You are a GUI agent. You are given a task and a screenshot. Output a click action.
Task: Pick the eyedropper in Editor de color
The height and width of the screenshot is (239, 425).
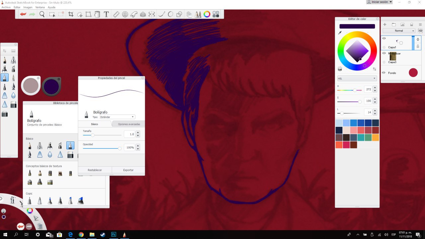[x=340, y=33]
